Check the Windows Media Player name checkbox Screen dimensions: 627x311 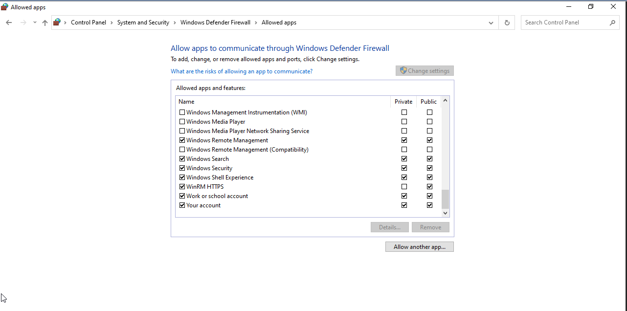182,122
